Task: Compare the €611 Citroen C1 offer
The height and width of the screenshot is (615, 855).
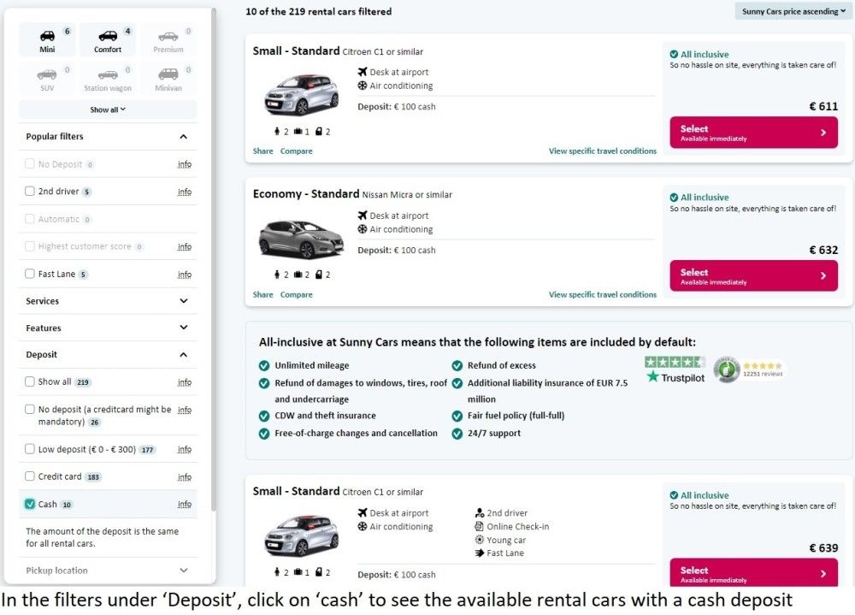Action: [x=297, y=151]
